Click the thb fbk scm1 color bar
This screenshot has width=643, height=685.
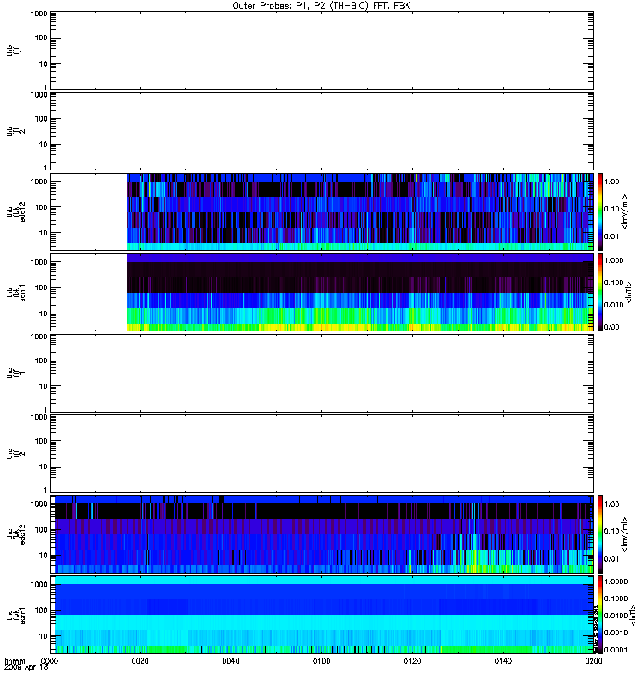[600, 292]
